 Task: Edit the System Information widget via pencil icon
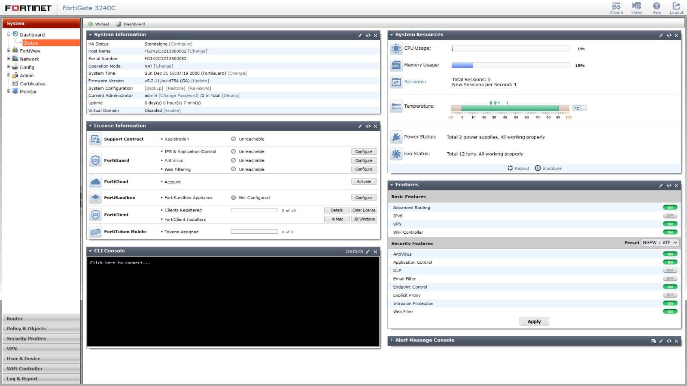tap(360, 35)
